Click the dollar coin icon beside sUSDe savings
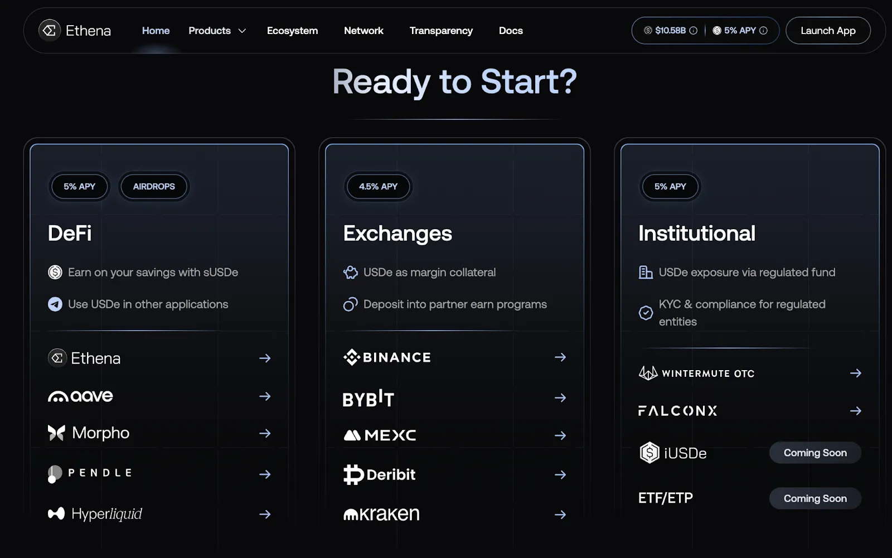892x558 pixels. 55,272
